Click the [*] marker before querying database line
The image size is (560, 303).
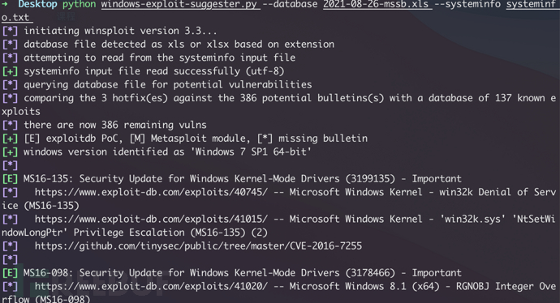10,85
